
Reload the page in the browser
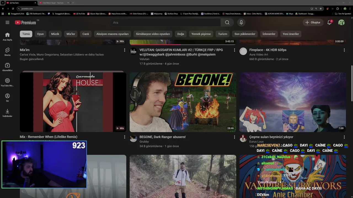(x=13, y=9)
